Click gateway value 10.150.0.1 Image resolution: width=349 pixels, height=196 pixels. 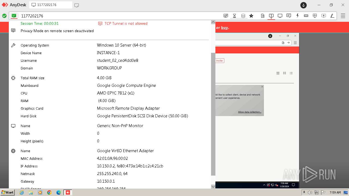[106, 181]
